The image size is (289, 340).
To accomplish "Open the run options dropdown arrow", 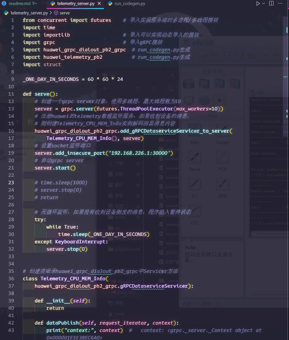I will (264, 3).
